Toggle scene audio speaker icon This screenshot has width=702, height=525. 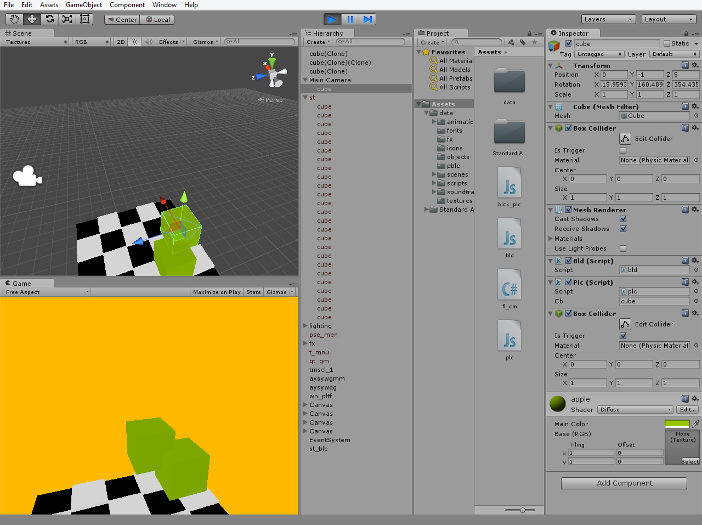148,42
